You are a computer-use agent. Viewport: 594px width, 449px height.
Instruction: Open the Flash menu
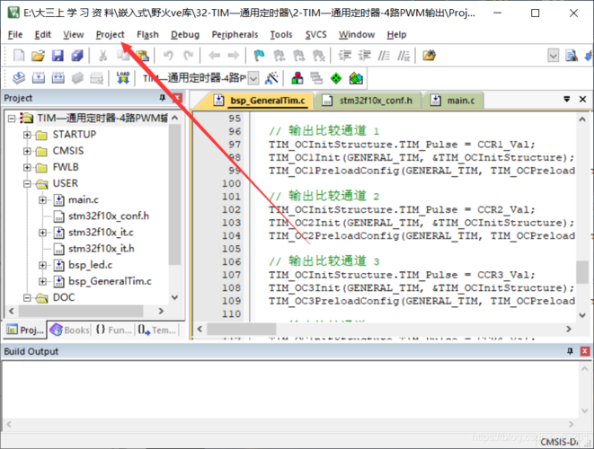[x=147, y=35]
